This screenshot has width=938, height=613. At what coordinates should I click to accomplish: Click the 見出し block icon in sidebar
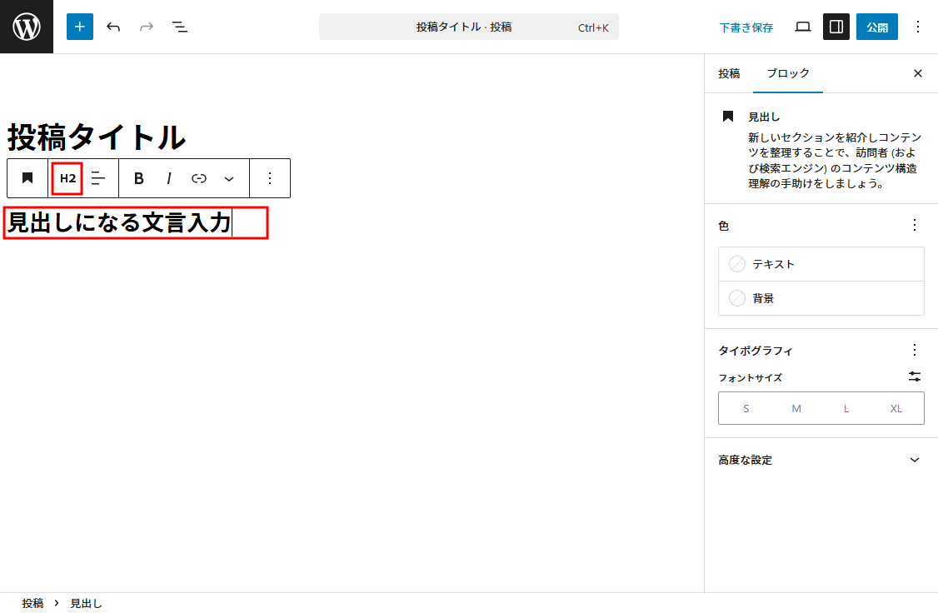[x=727, y=116]
